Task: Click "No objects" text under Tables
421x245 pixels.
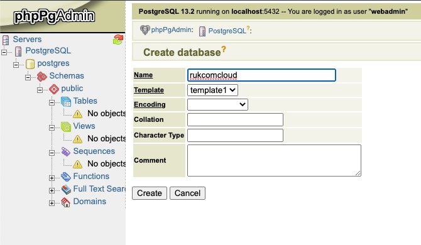Action: (107, 114)
